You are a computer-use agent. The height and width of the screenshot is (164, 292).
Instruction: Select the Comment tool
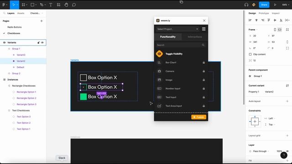pyautogui.click(x=74, y=5)
